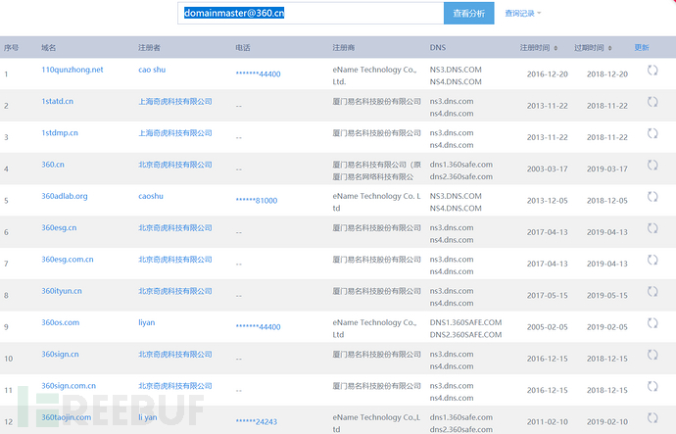676x434 pixels.
Task: Open the 查询记录 dropdown
Action: [522, 14]
